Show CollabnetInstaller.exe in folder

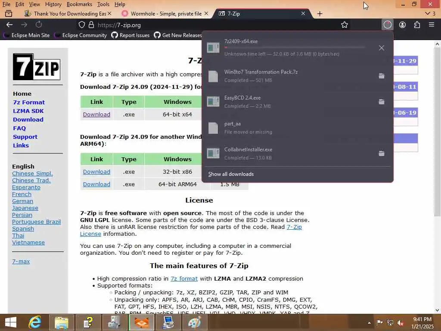coord(382,153)
